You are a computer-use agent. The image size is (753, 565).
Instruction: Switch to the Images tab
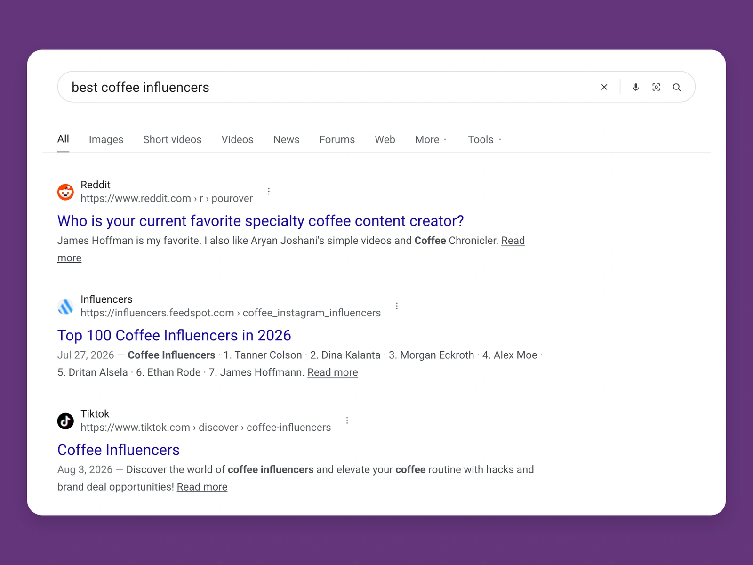[x=106, y=139]
